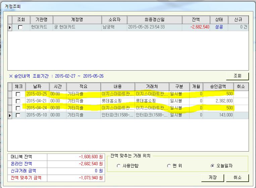The height and width of the screenshot is (188, 256).
Task: Check the 2015-03-25 transaction checkbox
Action: tap(18, 94)
